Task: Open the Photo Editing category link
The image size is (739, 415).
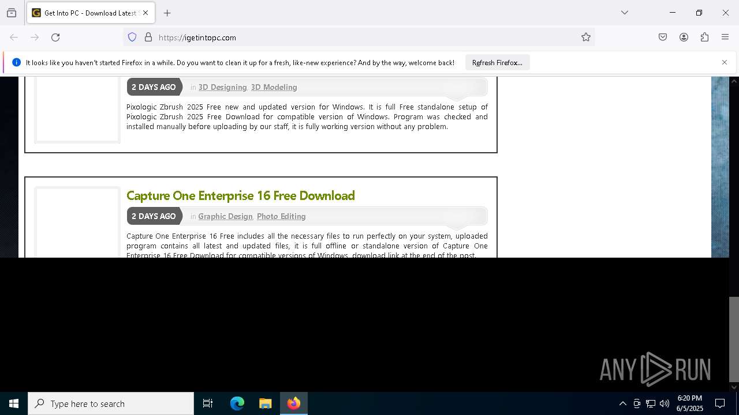Action: (x=281, y=216)
